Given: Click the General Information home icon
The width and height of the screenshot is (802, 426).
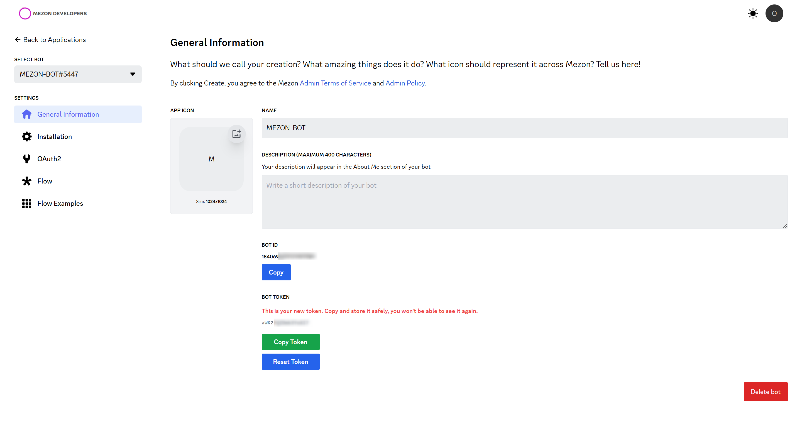Looking at the screenshot, I should pyautogui.click(x=27, y=114).
